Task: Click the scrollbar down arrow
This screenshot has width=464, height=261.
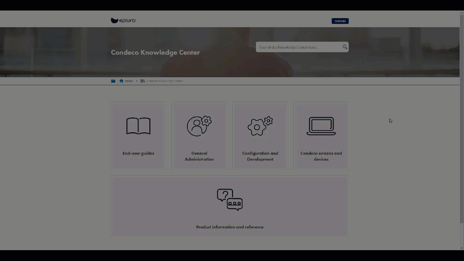Action: (x=461, y=248)
